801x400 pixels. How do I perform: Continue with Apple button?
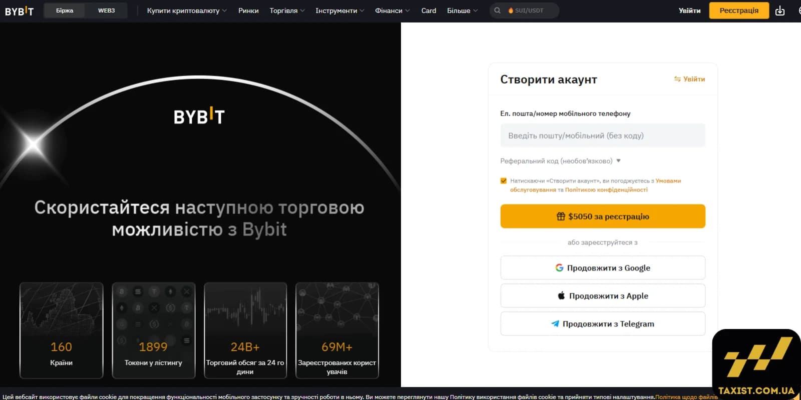pyautogui.click(x=603, y=296)
